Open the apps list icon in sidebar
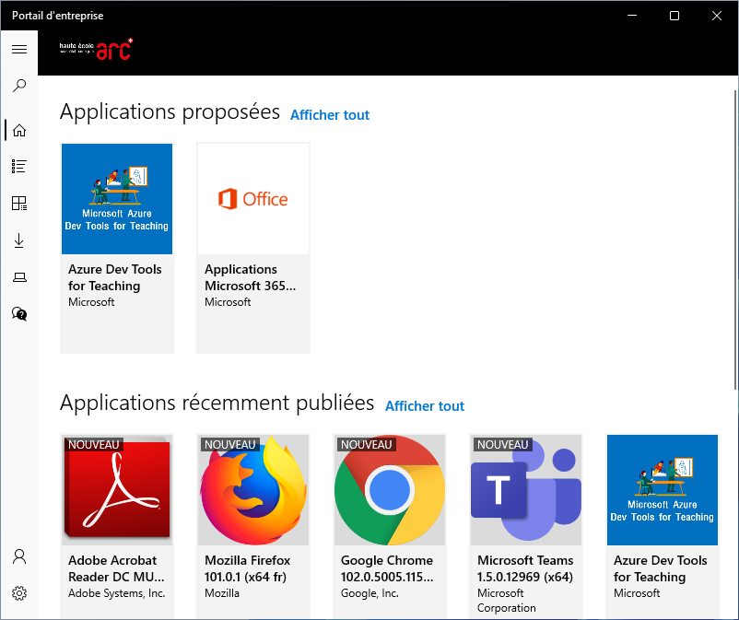Screen dimensions: 739x620 point(19,167)
